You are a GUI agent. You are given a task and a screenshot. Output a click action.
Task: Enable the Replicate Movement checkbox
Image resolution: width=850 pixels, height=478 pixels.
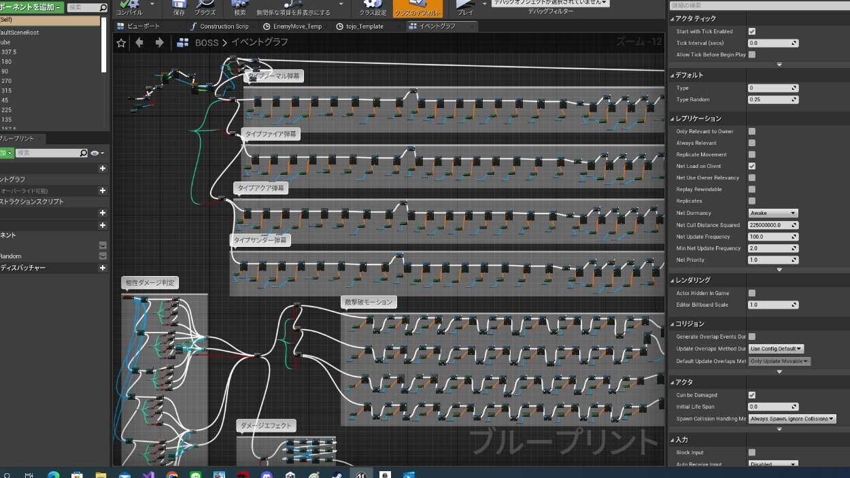point(751,154)
